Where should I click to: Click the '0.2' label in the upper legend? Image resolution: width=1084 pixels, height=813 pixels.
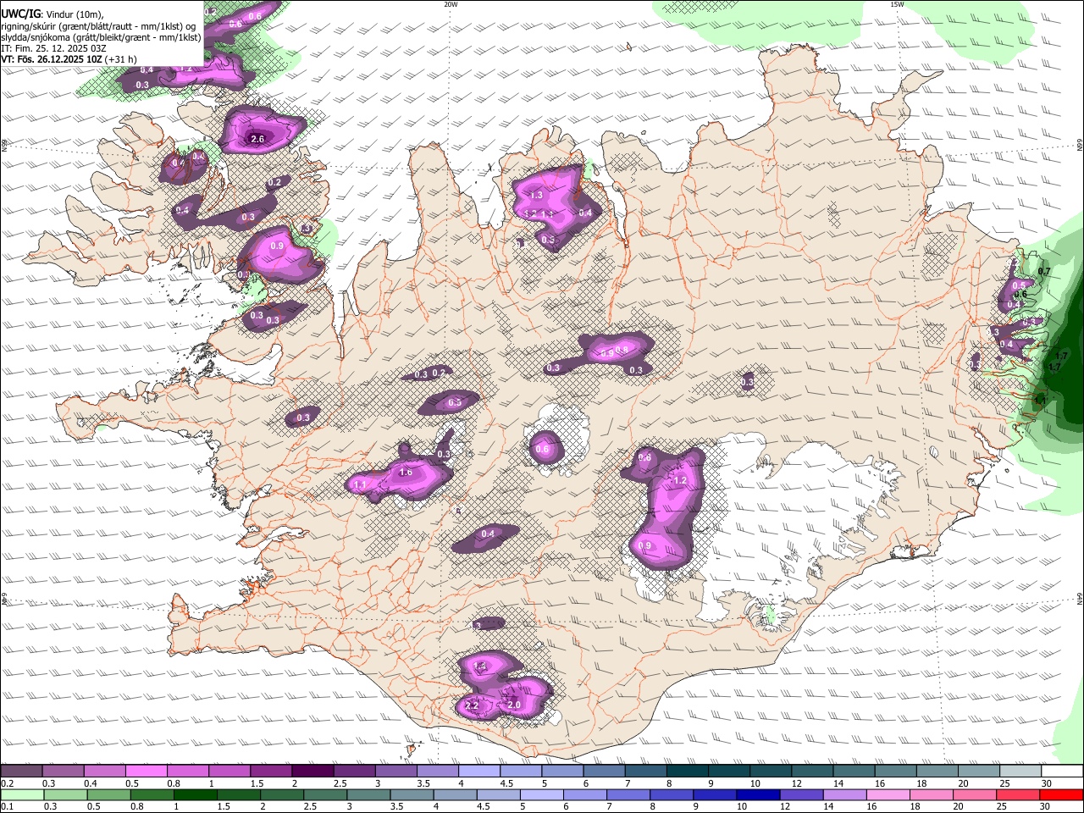[7, 783]
